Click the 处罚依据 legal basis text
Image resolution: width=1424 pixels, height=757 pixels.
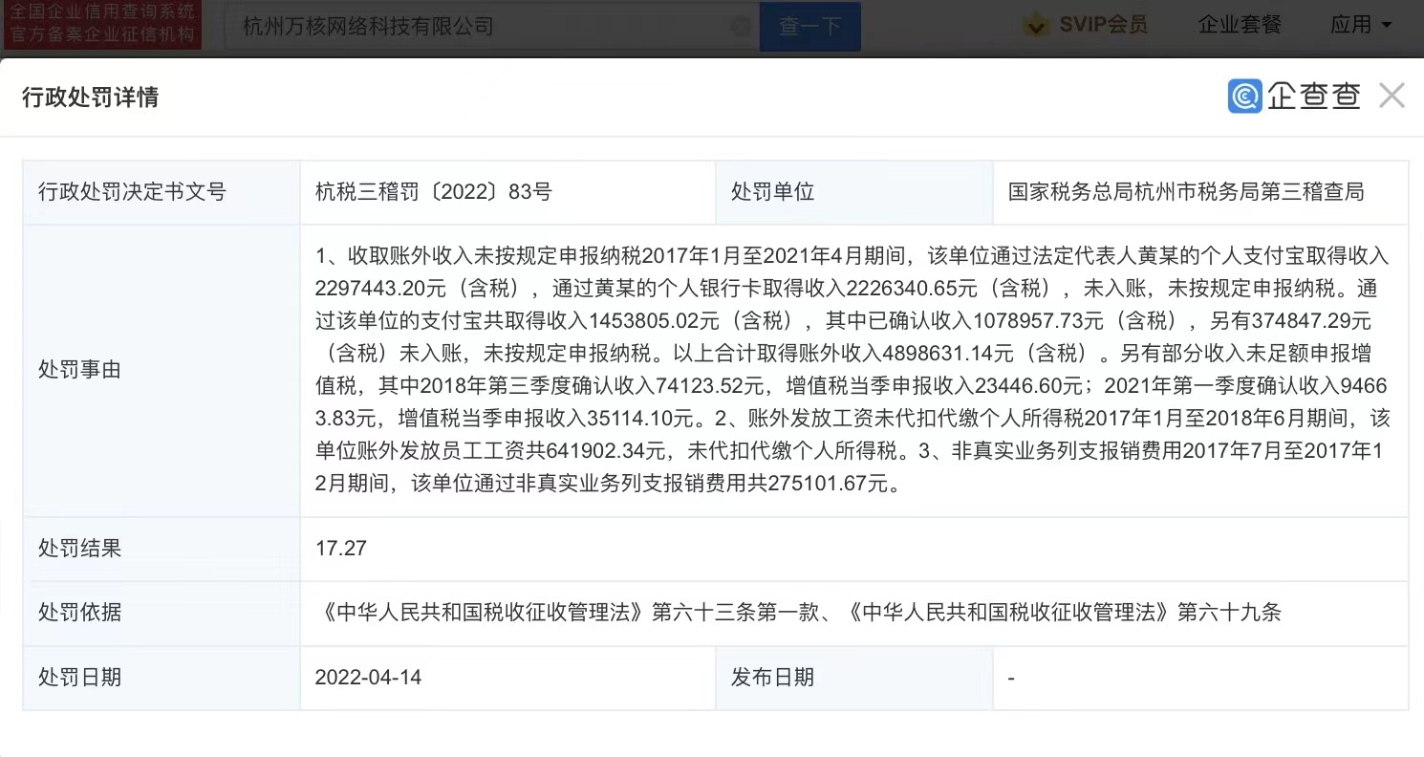tap(798, 613)
